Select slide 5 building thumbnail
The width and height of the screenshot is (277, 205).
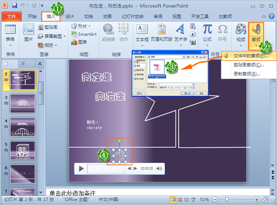23,150
